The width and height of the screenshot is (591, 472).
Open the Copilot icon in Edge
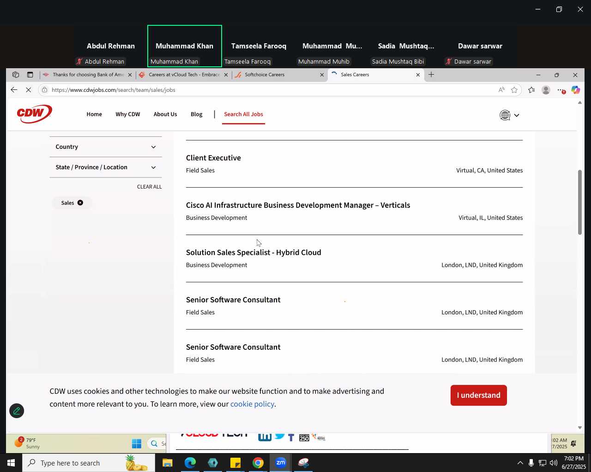(x=575, y=90)
